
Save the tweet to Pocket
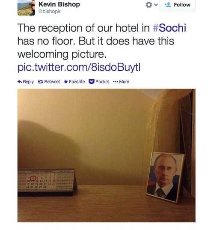[99, 81]
